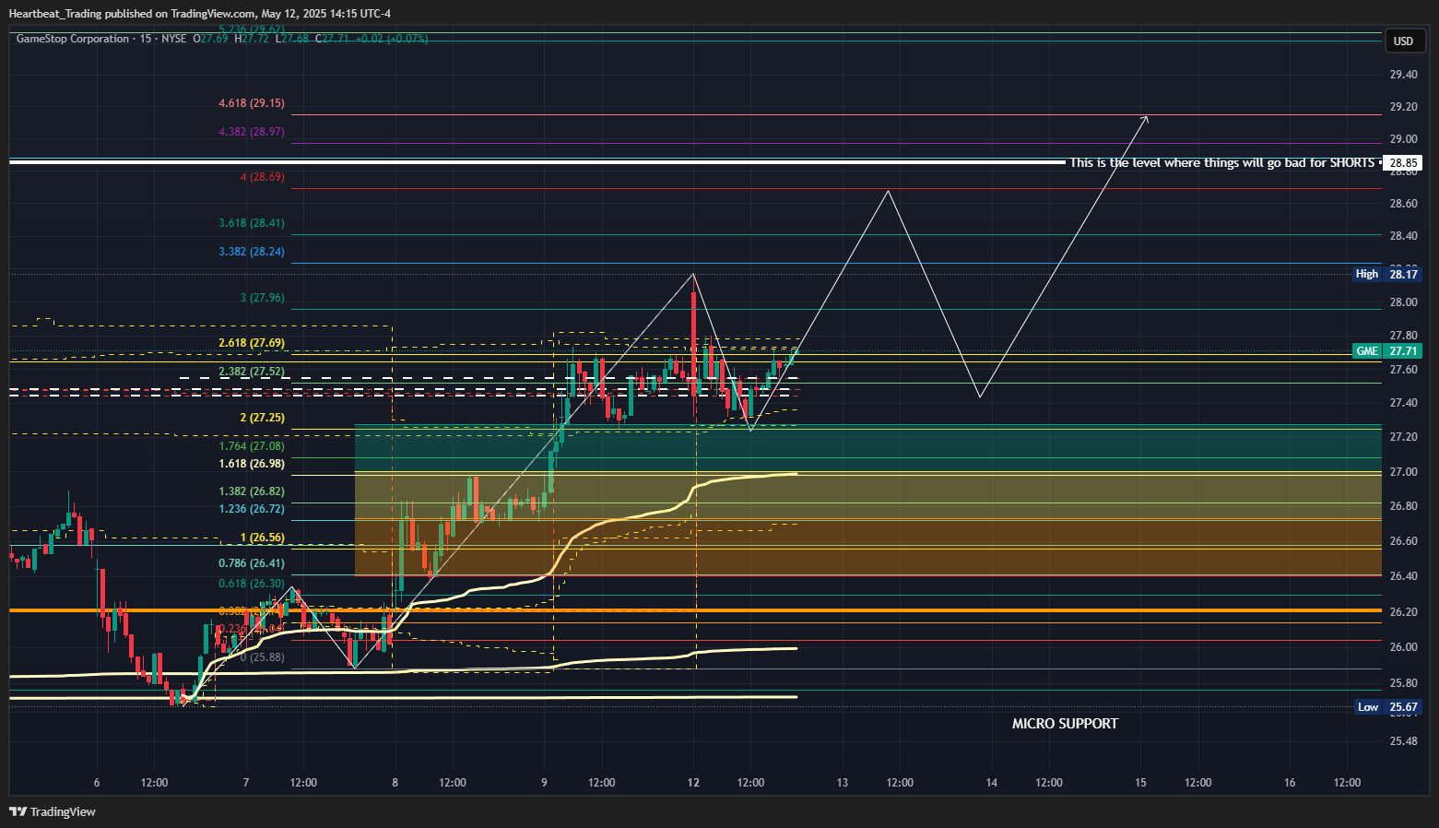Click the Low 25.67 price label
Screen dimensions: 1439x828
tap(1387, 707)
